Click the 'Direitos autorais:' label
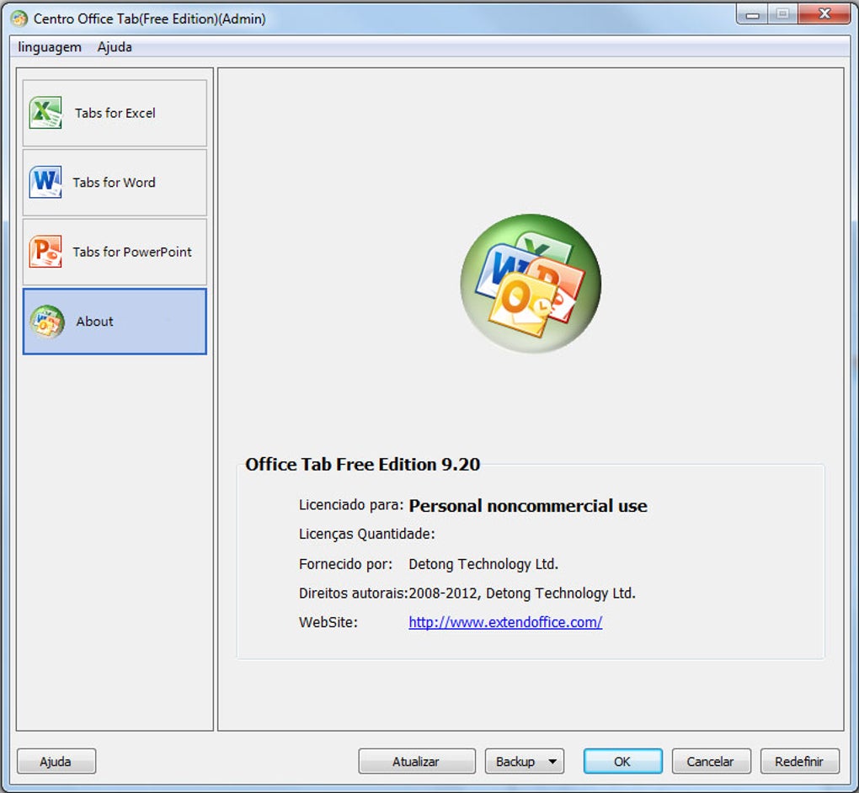 pyautogui.click(x=354, y=593)
